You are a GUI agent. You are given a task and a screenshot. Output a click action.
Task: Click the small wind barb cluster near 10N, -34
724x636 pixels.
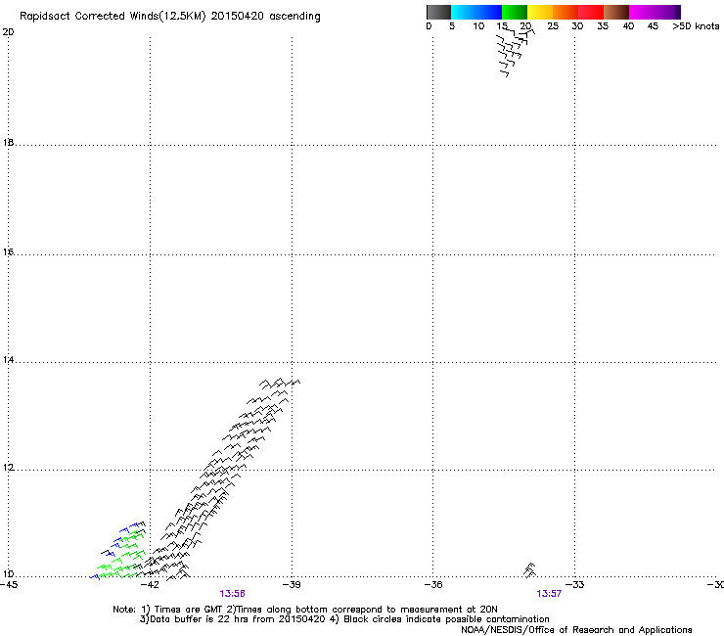tap(530, 570)
